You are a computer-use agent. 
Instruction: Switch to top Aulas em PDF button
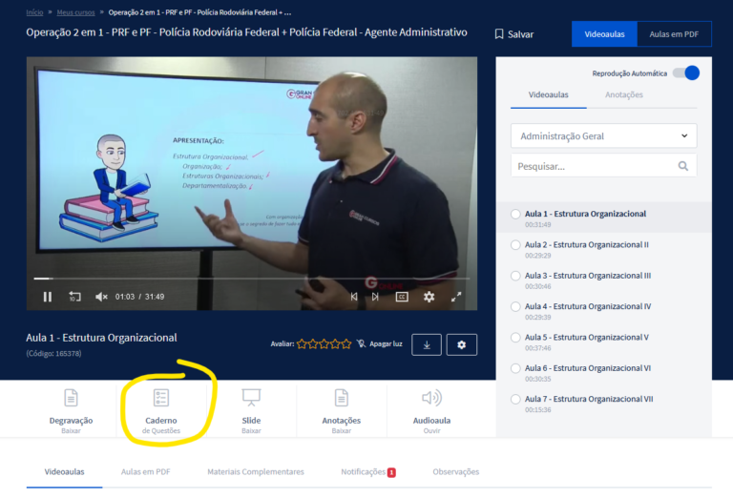tap(674, 34)
